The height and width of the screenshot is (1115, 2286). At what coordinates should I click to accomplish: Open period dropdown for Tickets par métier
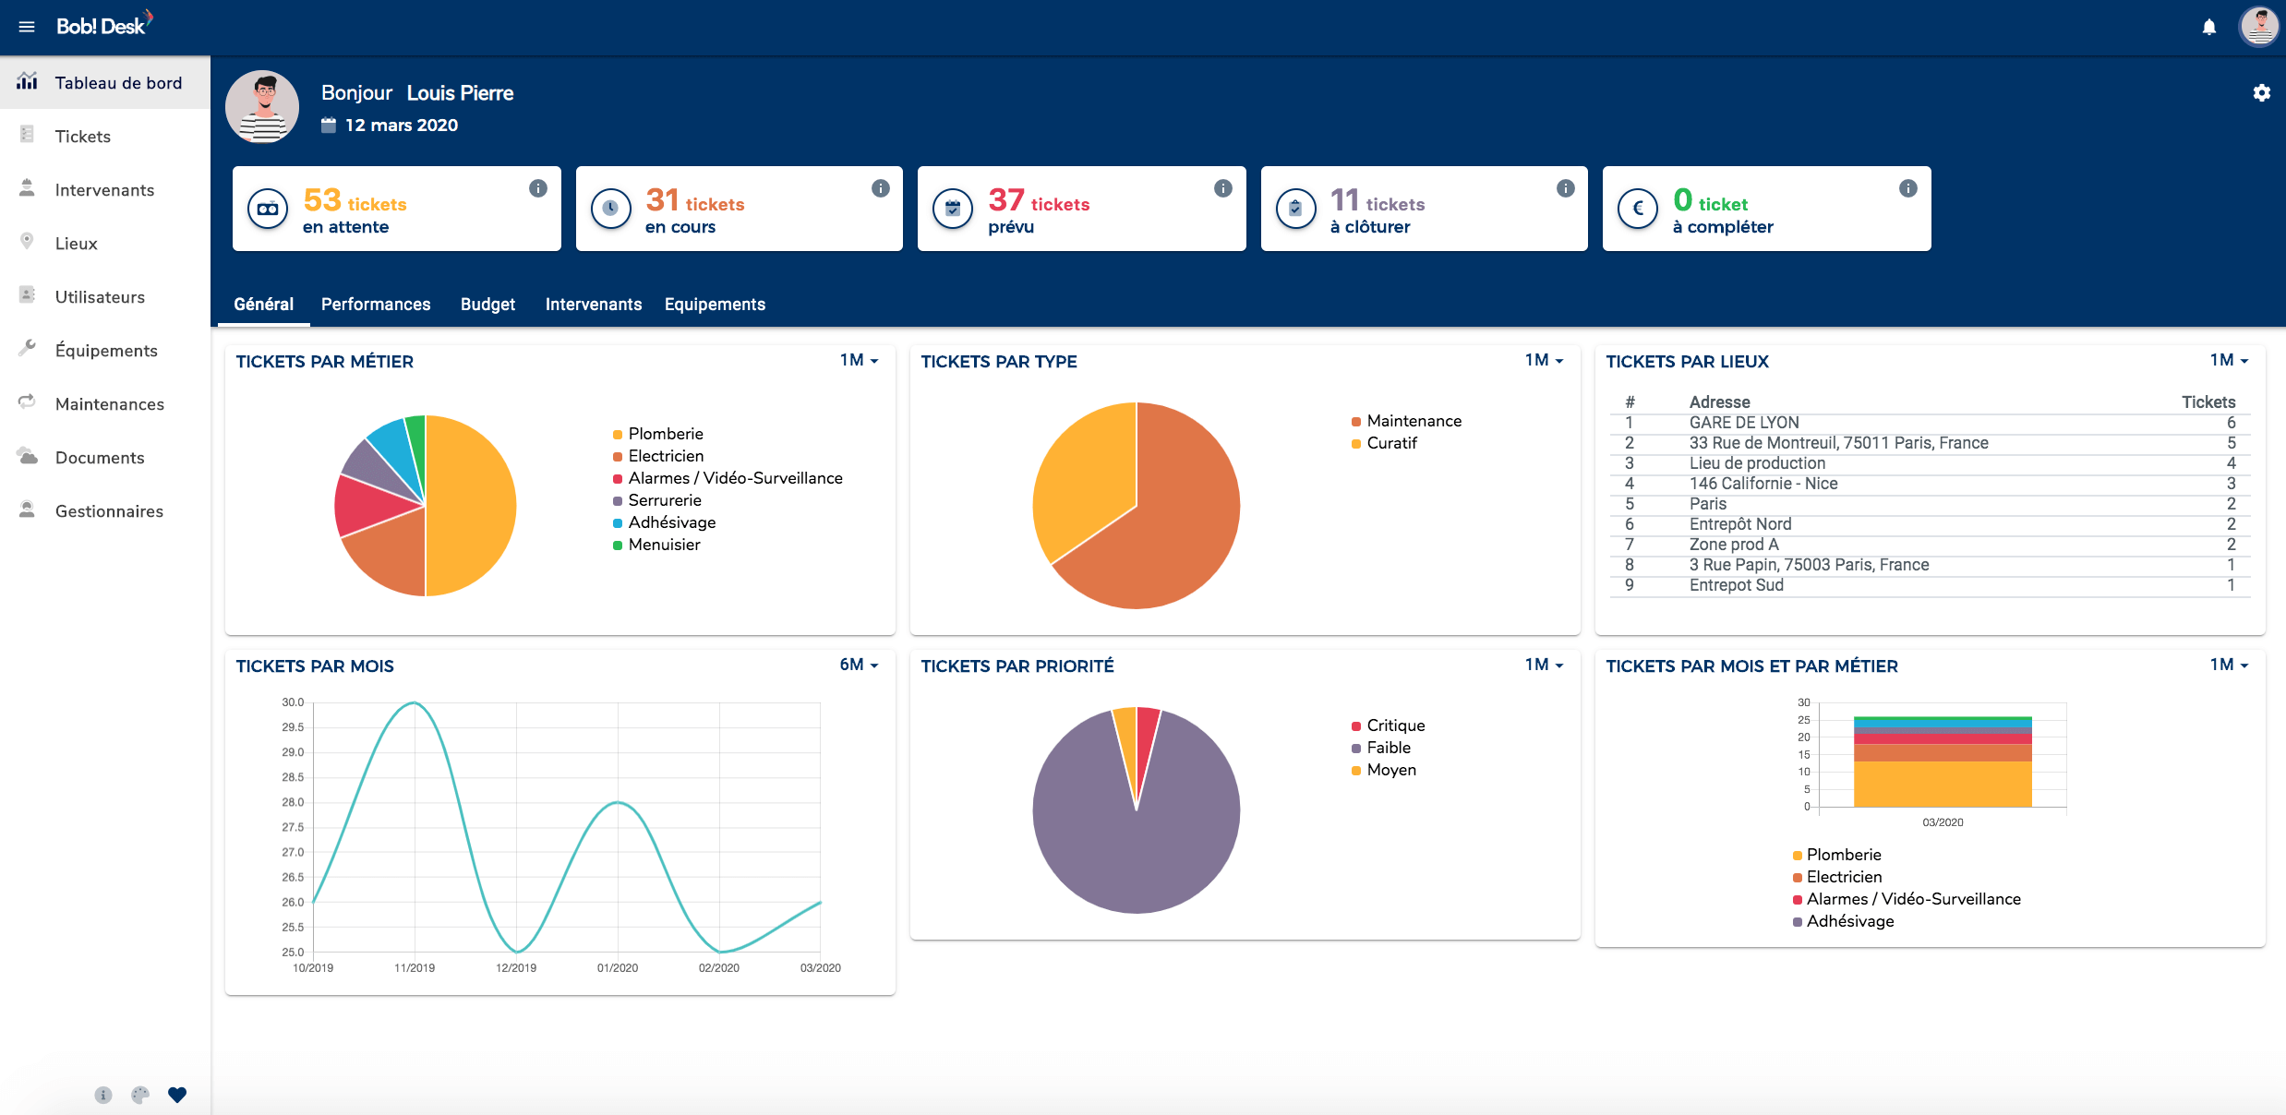click(859, 360)
